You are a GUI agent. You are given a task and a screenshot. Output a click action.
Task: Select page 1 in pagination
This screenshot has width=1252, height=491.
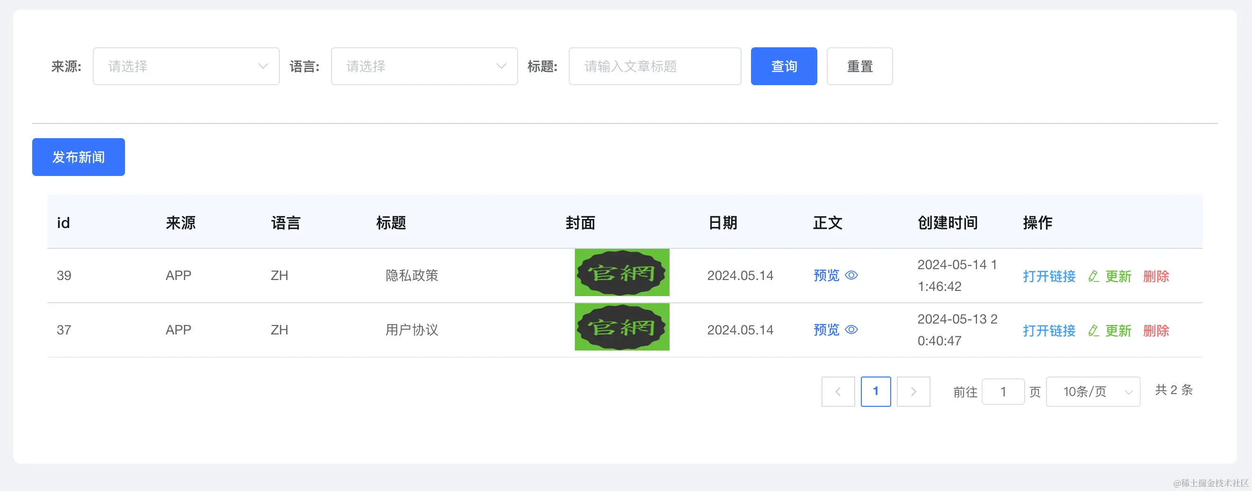tap(876, 392)
